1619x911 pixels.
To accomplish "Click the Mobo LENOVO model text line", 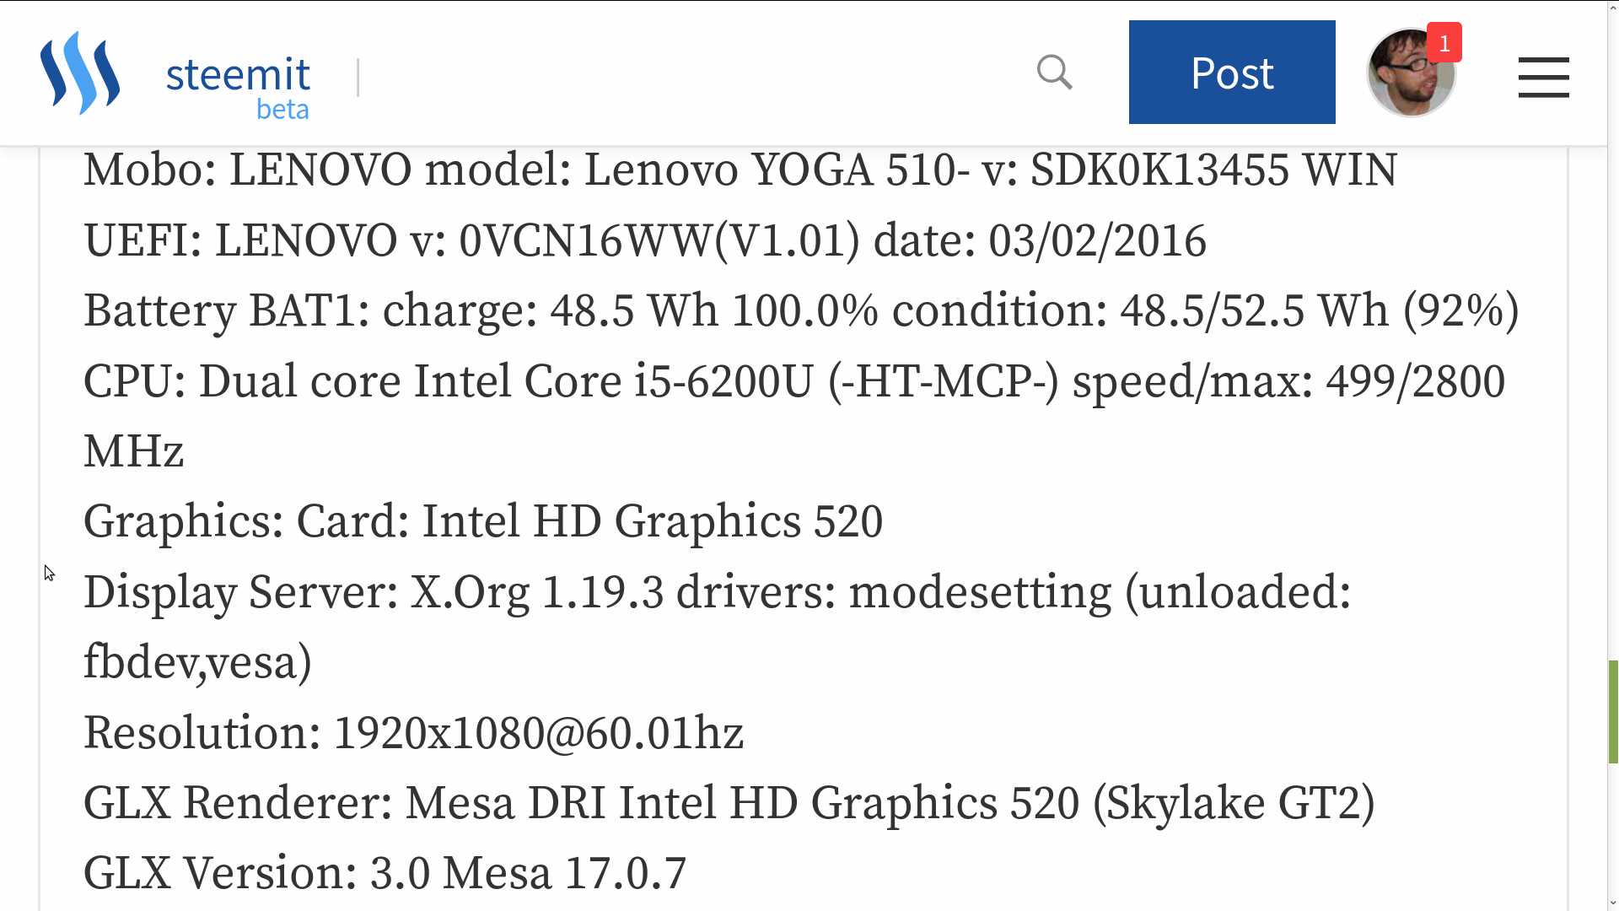I will (740, 170).
